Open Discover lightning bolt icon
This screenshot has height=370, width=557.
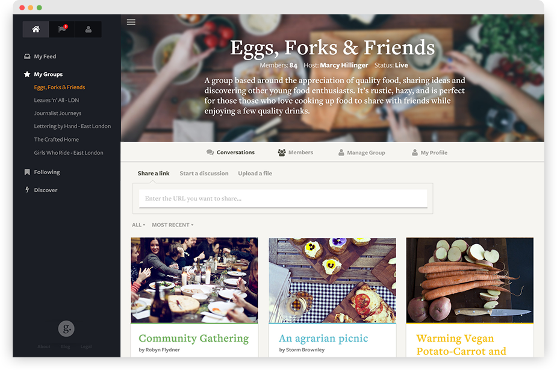[x=27, y=190]
